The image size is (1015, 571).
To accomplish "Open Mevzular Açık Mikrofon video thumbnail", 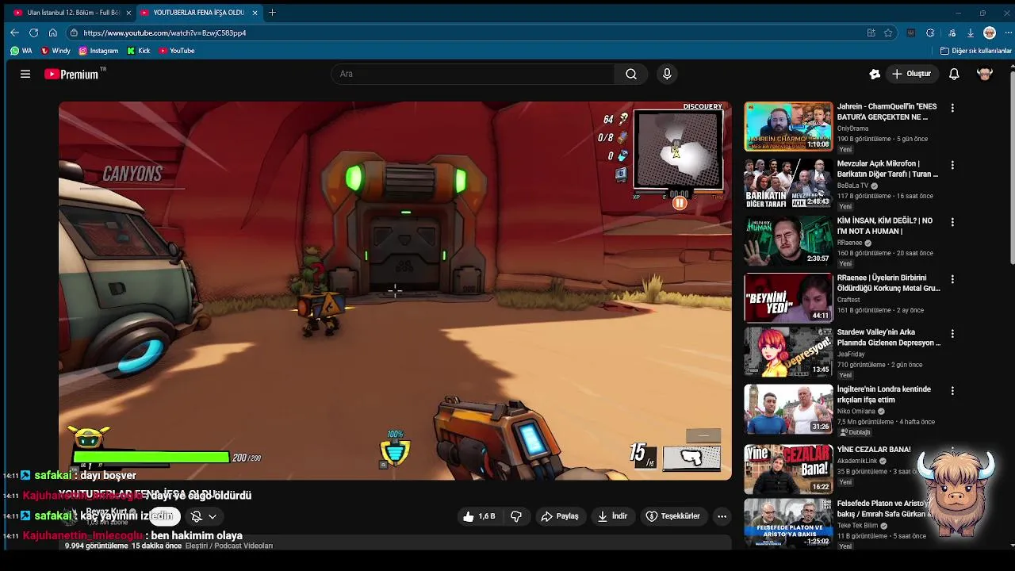I will pos(788,183).
